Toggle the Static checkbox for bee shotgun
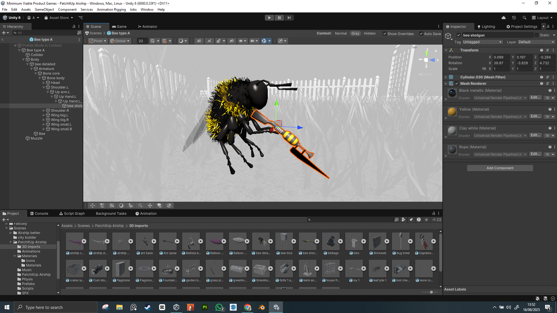The height and width of the screenshot is (313, 557). 537,35
